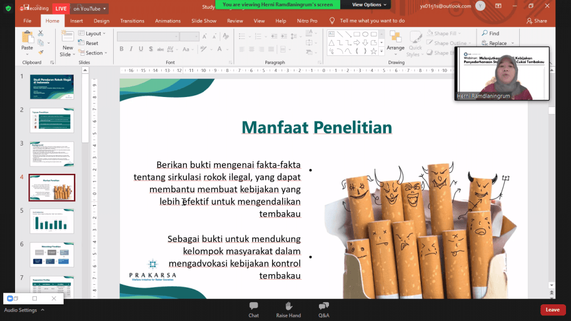Click the 'Tell me what you want' field
The image size is (571, 321).
coord(372,21)
